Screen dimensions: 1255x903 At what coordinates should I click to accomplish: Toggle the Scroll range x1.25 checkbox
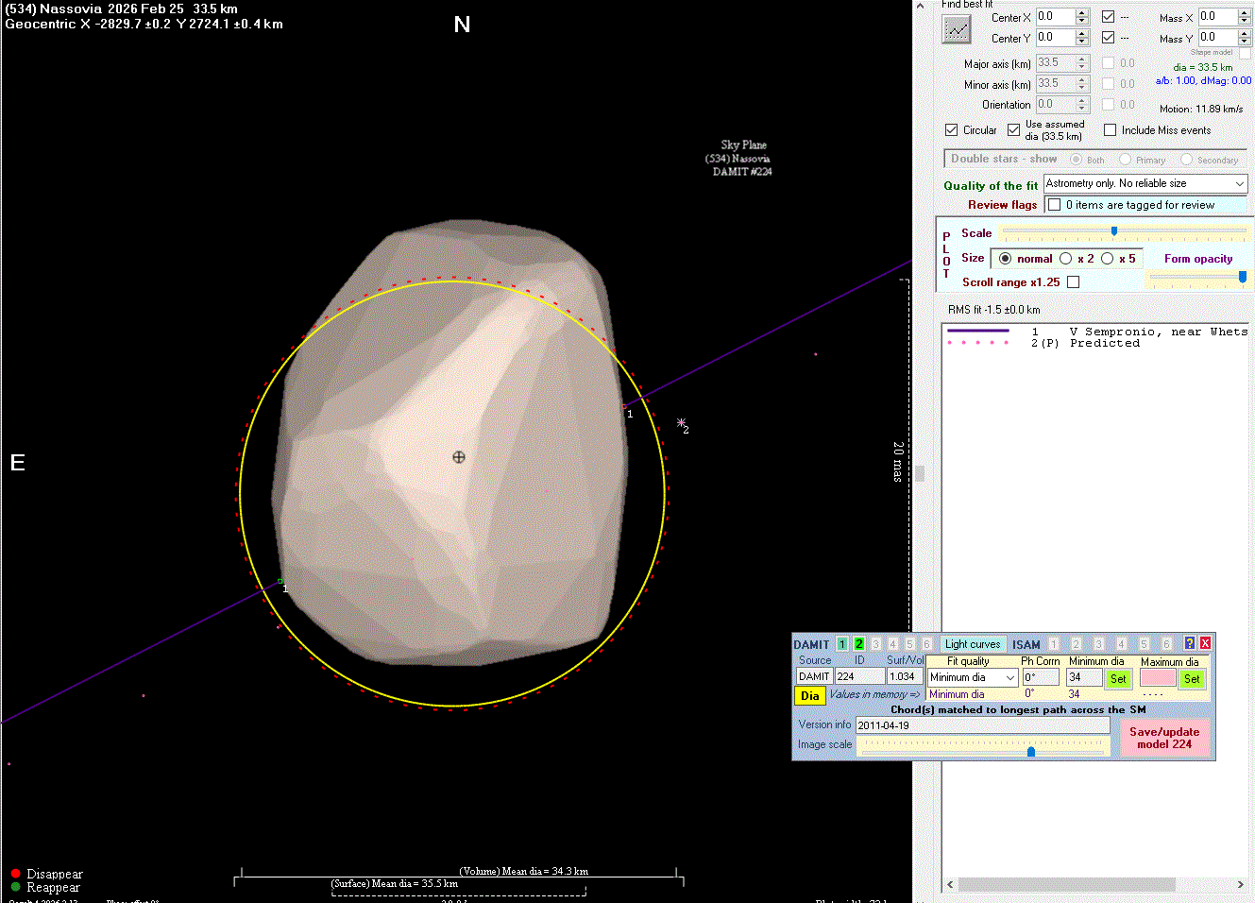pos(1073,282)
